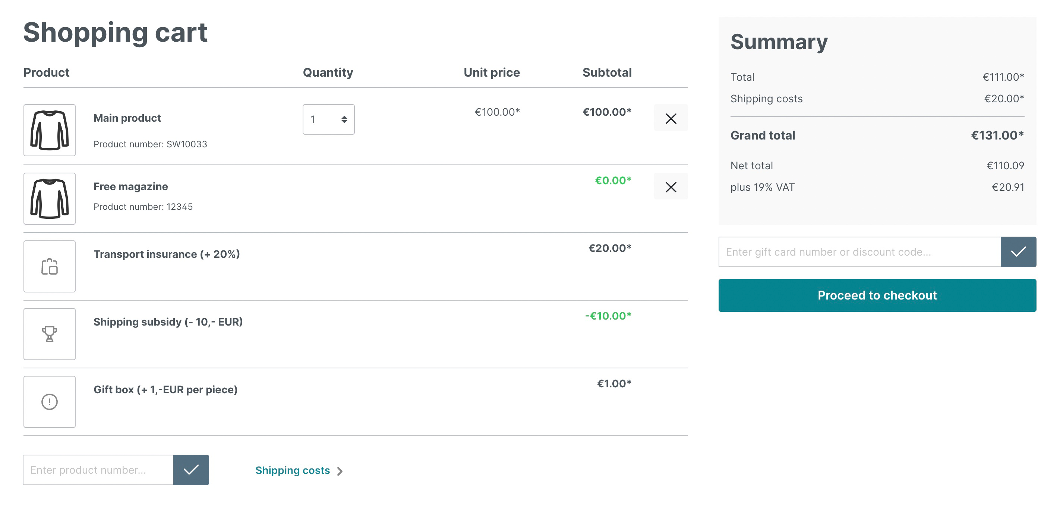The height and width of the screenshot is (509, 1060).
Task: Click the Transport insurance €20.00* subtotal
Action: click(610, 248)
